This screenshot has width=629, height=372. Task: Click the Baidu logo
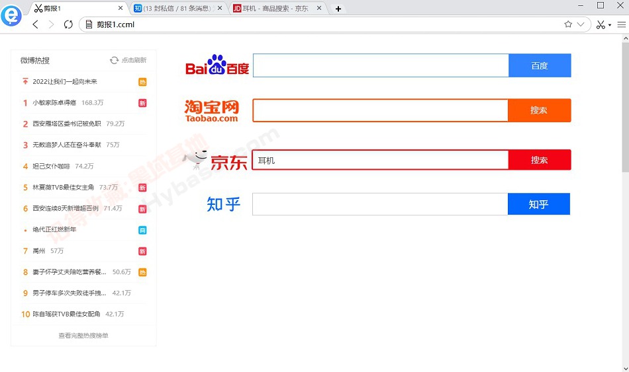217,65
